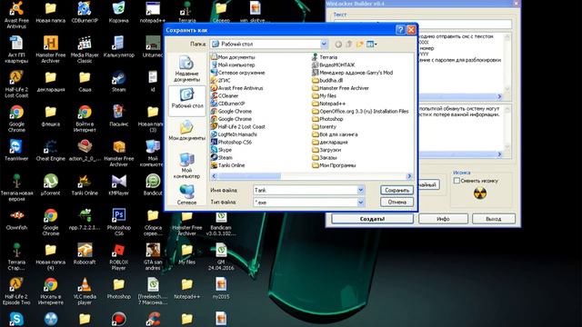
Task: Click the Half-Life 2 Episode Two desktop icon
Action: click(x=16, y=291)
